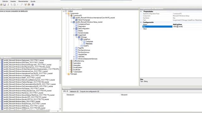Collapse the Microsoft-Windows-Setup_neutral component node
Screen dimensions: 202x113
(x=71, y=22)
